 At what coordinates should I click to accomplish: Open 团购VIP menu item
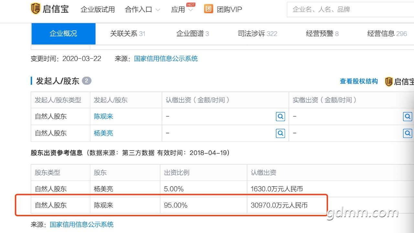[x=229, y=10]
